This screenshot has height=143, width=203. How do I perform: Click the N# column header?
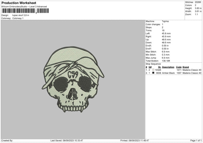click(150, 67)
